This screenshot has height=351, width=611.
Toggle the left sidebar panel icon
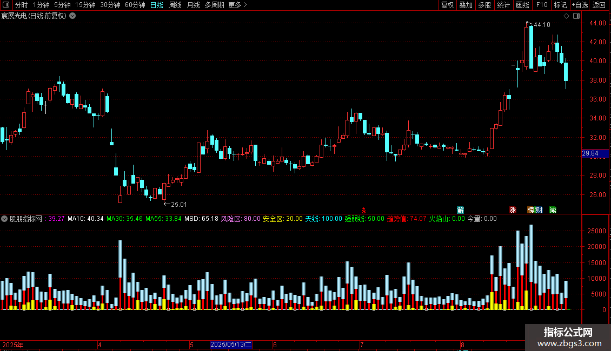[x=6, y=5]
